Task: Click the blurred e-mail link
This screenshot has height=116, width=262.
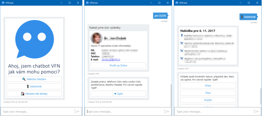Action: click(111, 60)
